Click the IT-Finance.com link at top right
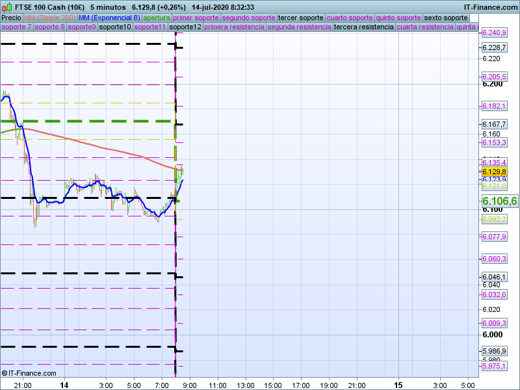 point(489,6)
